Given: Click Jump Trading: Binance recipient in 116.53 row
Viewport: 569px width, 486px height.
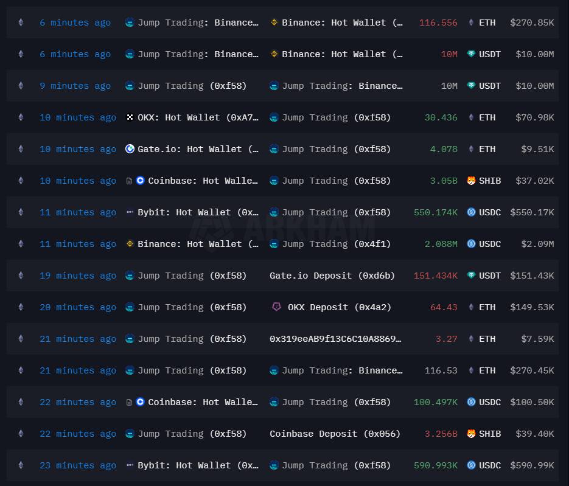Looking at the screenshot, I should (342, 370).
